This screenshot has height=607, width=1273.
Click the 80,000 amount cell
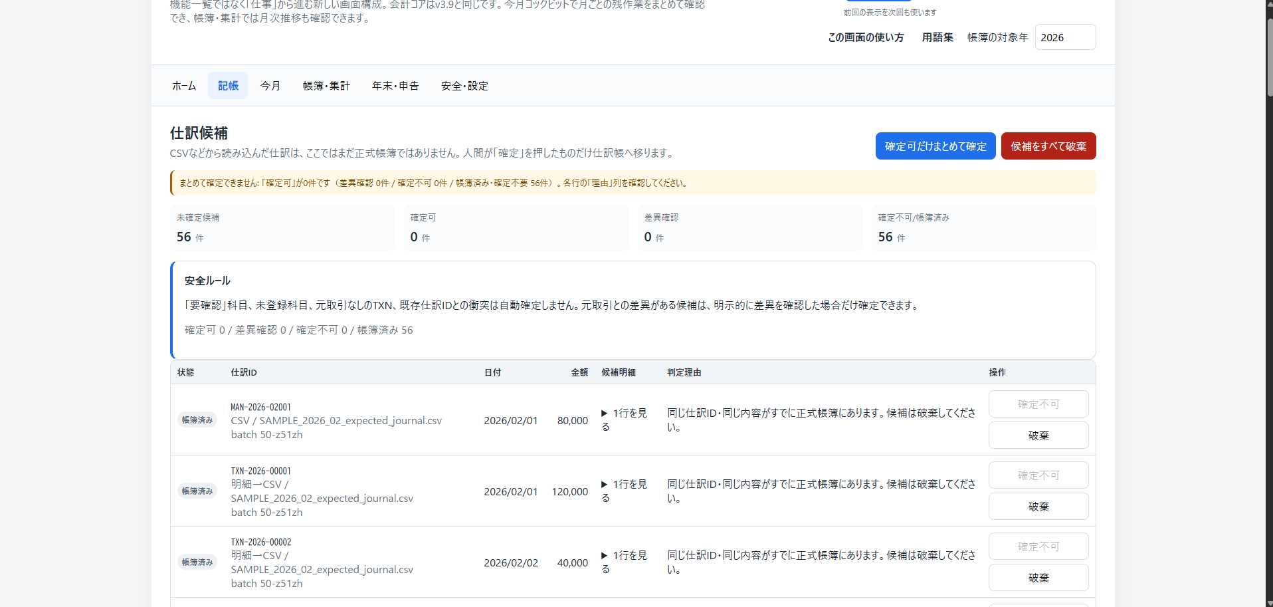[x=573, y=420]
